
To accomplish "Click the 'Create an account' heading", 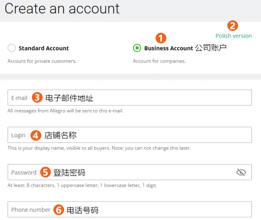I will click(62, 9).
